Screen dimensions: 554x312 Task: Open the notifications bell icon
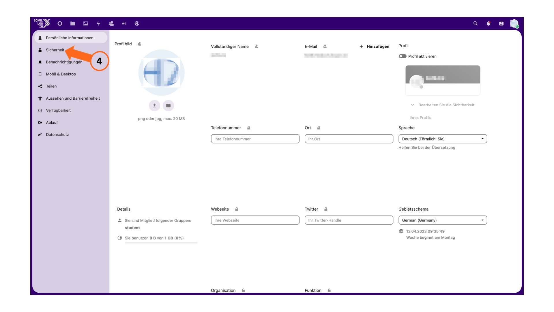[489, 23]
